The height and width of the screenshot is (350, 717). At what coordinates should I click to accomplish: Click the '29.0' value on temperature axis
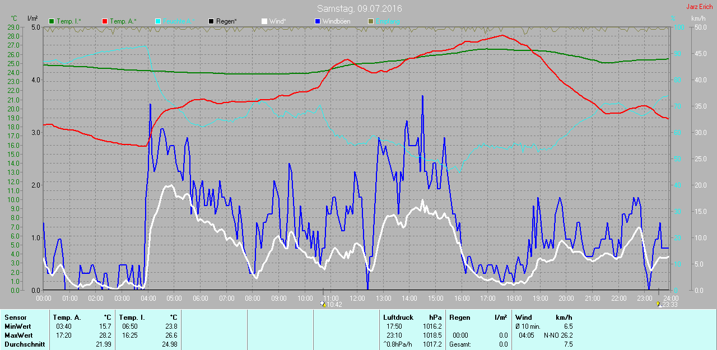click(x=13, y=27)
